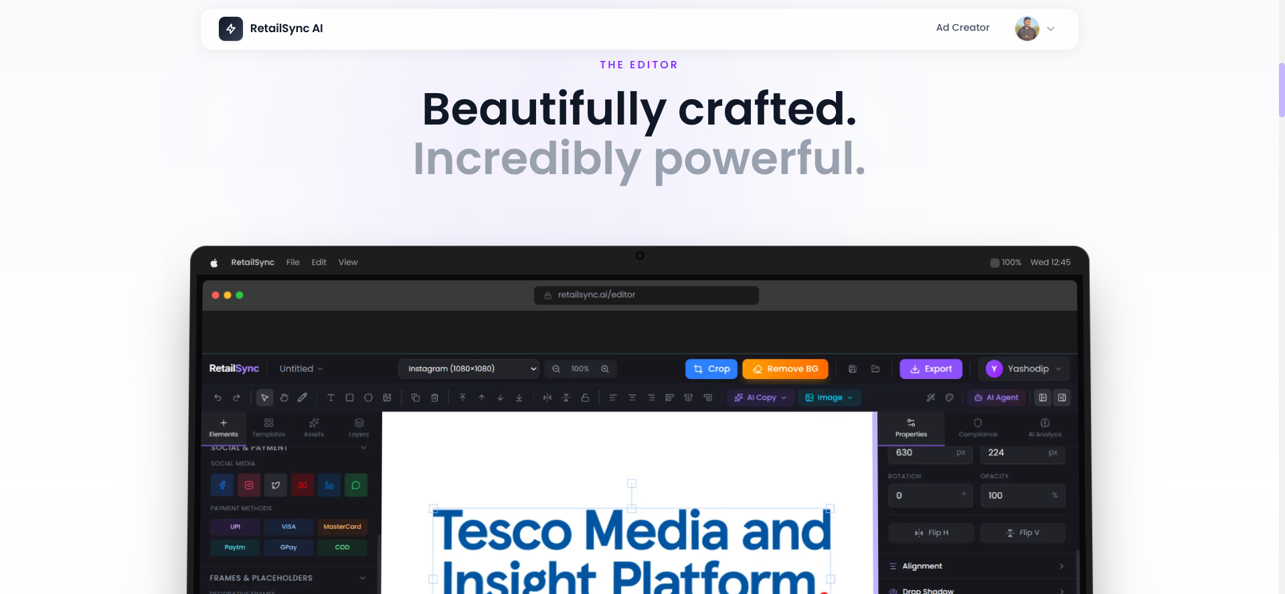Click the Export button
The height and width of the screenshot is (594, 1285).
coord(931,369)
